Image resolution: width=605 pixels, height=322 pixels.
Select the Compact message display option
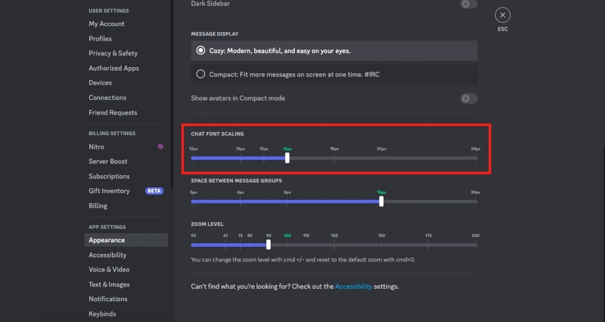point(200,74)
